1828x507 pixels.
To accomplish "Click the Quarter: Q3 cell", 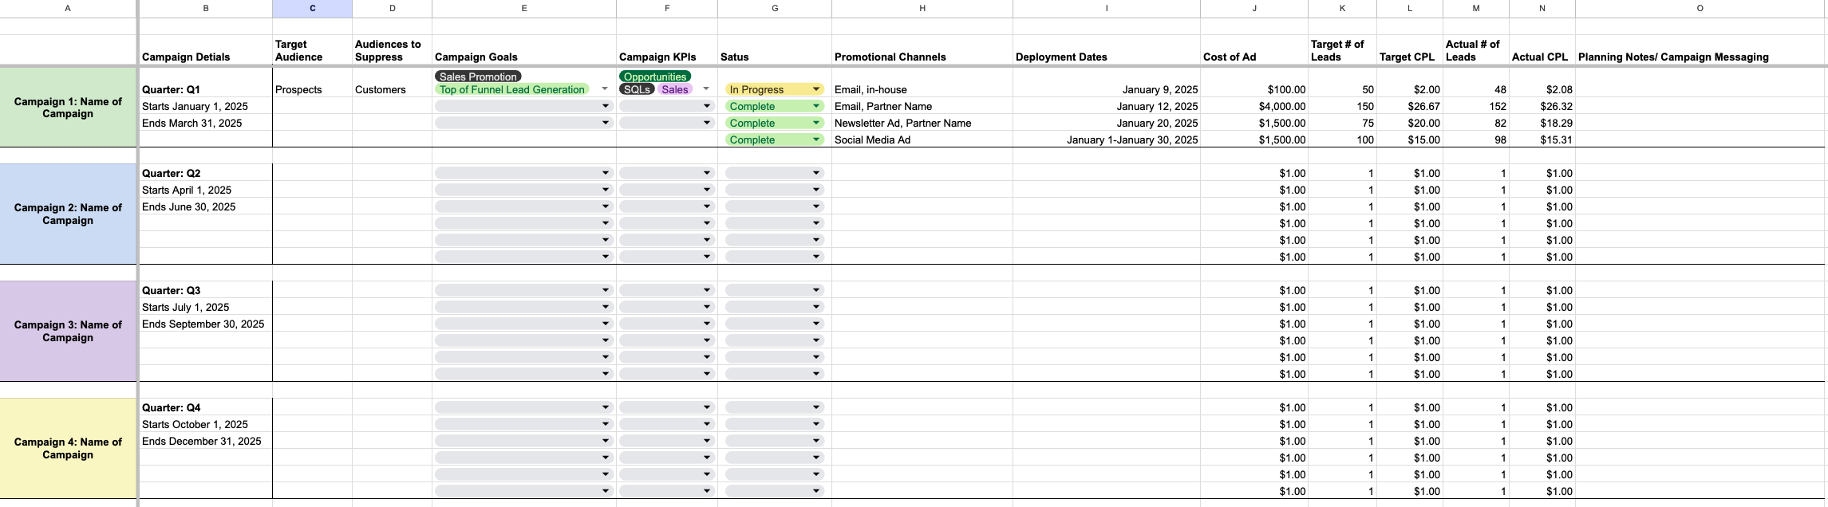I will [x=206, y=290].
